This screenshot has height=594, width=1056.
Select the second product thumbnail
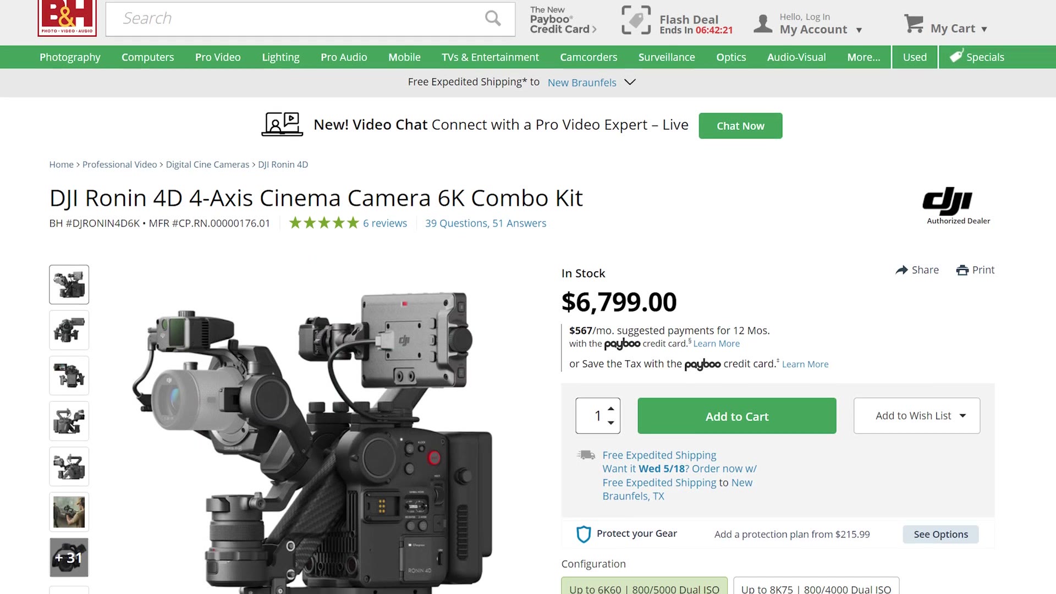click(69, 330)
